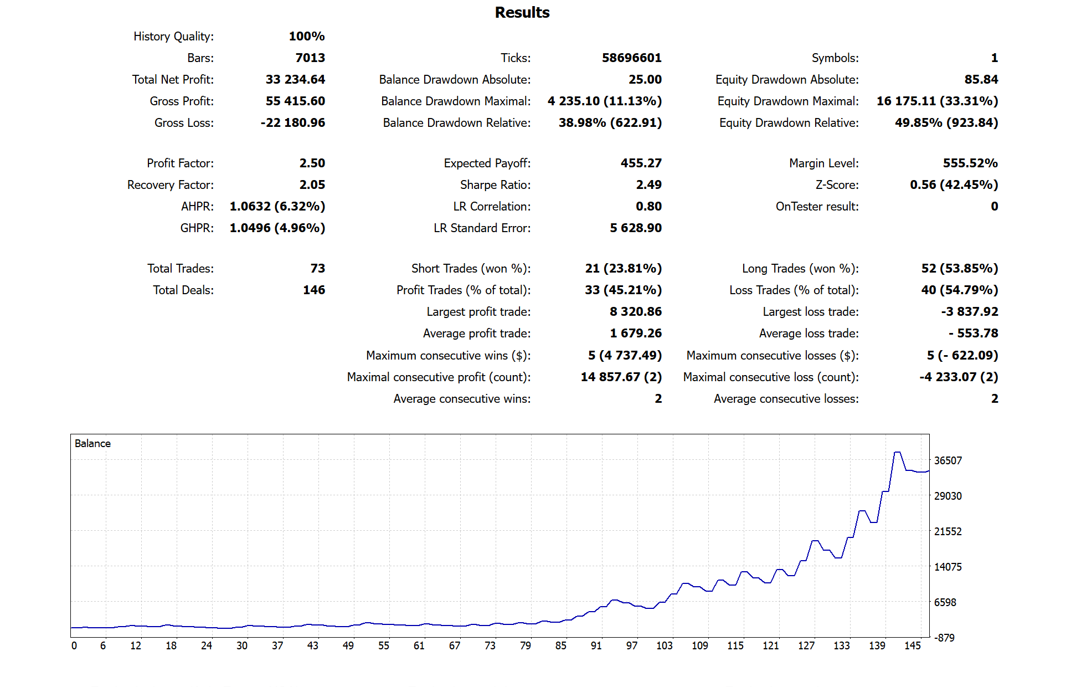Click the Margin Level percentage
The height and width of the screenshot is (687, 1071).
pos(970,163)
